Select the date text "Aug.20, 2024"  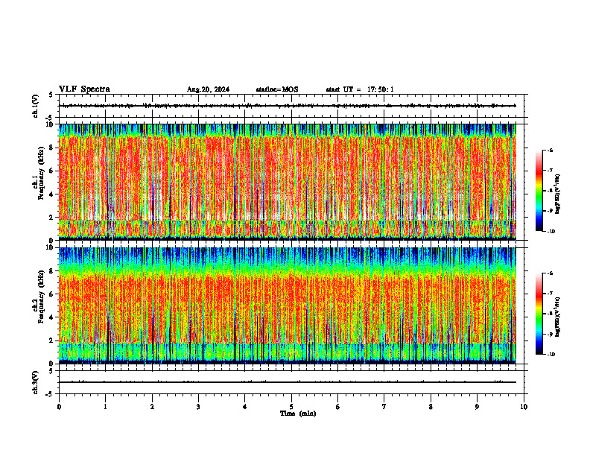[x=208, y=89]
